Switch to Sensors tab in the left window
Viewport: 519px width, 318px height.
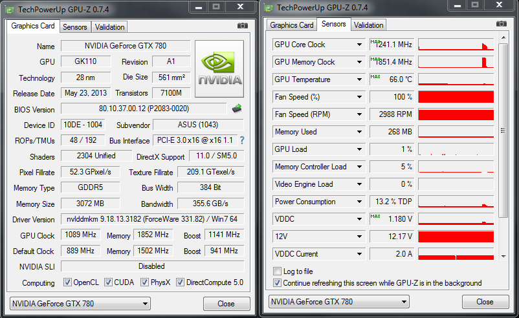click(x=75, y=27)
